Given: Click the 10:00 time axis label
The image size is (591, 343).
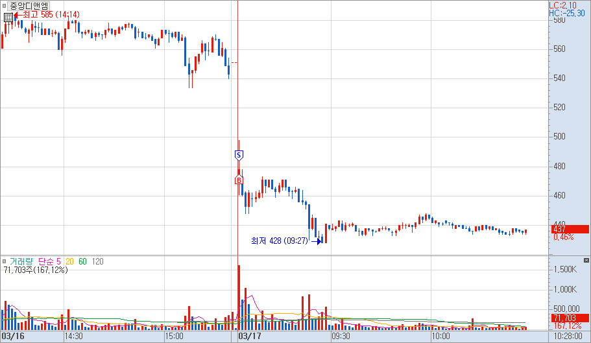Looking at the screenshot, I should coord(440,336).
